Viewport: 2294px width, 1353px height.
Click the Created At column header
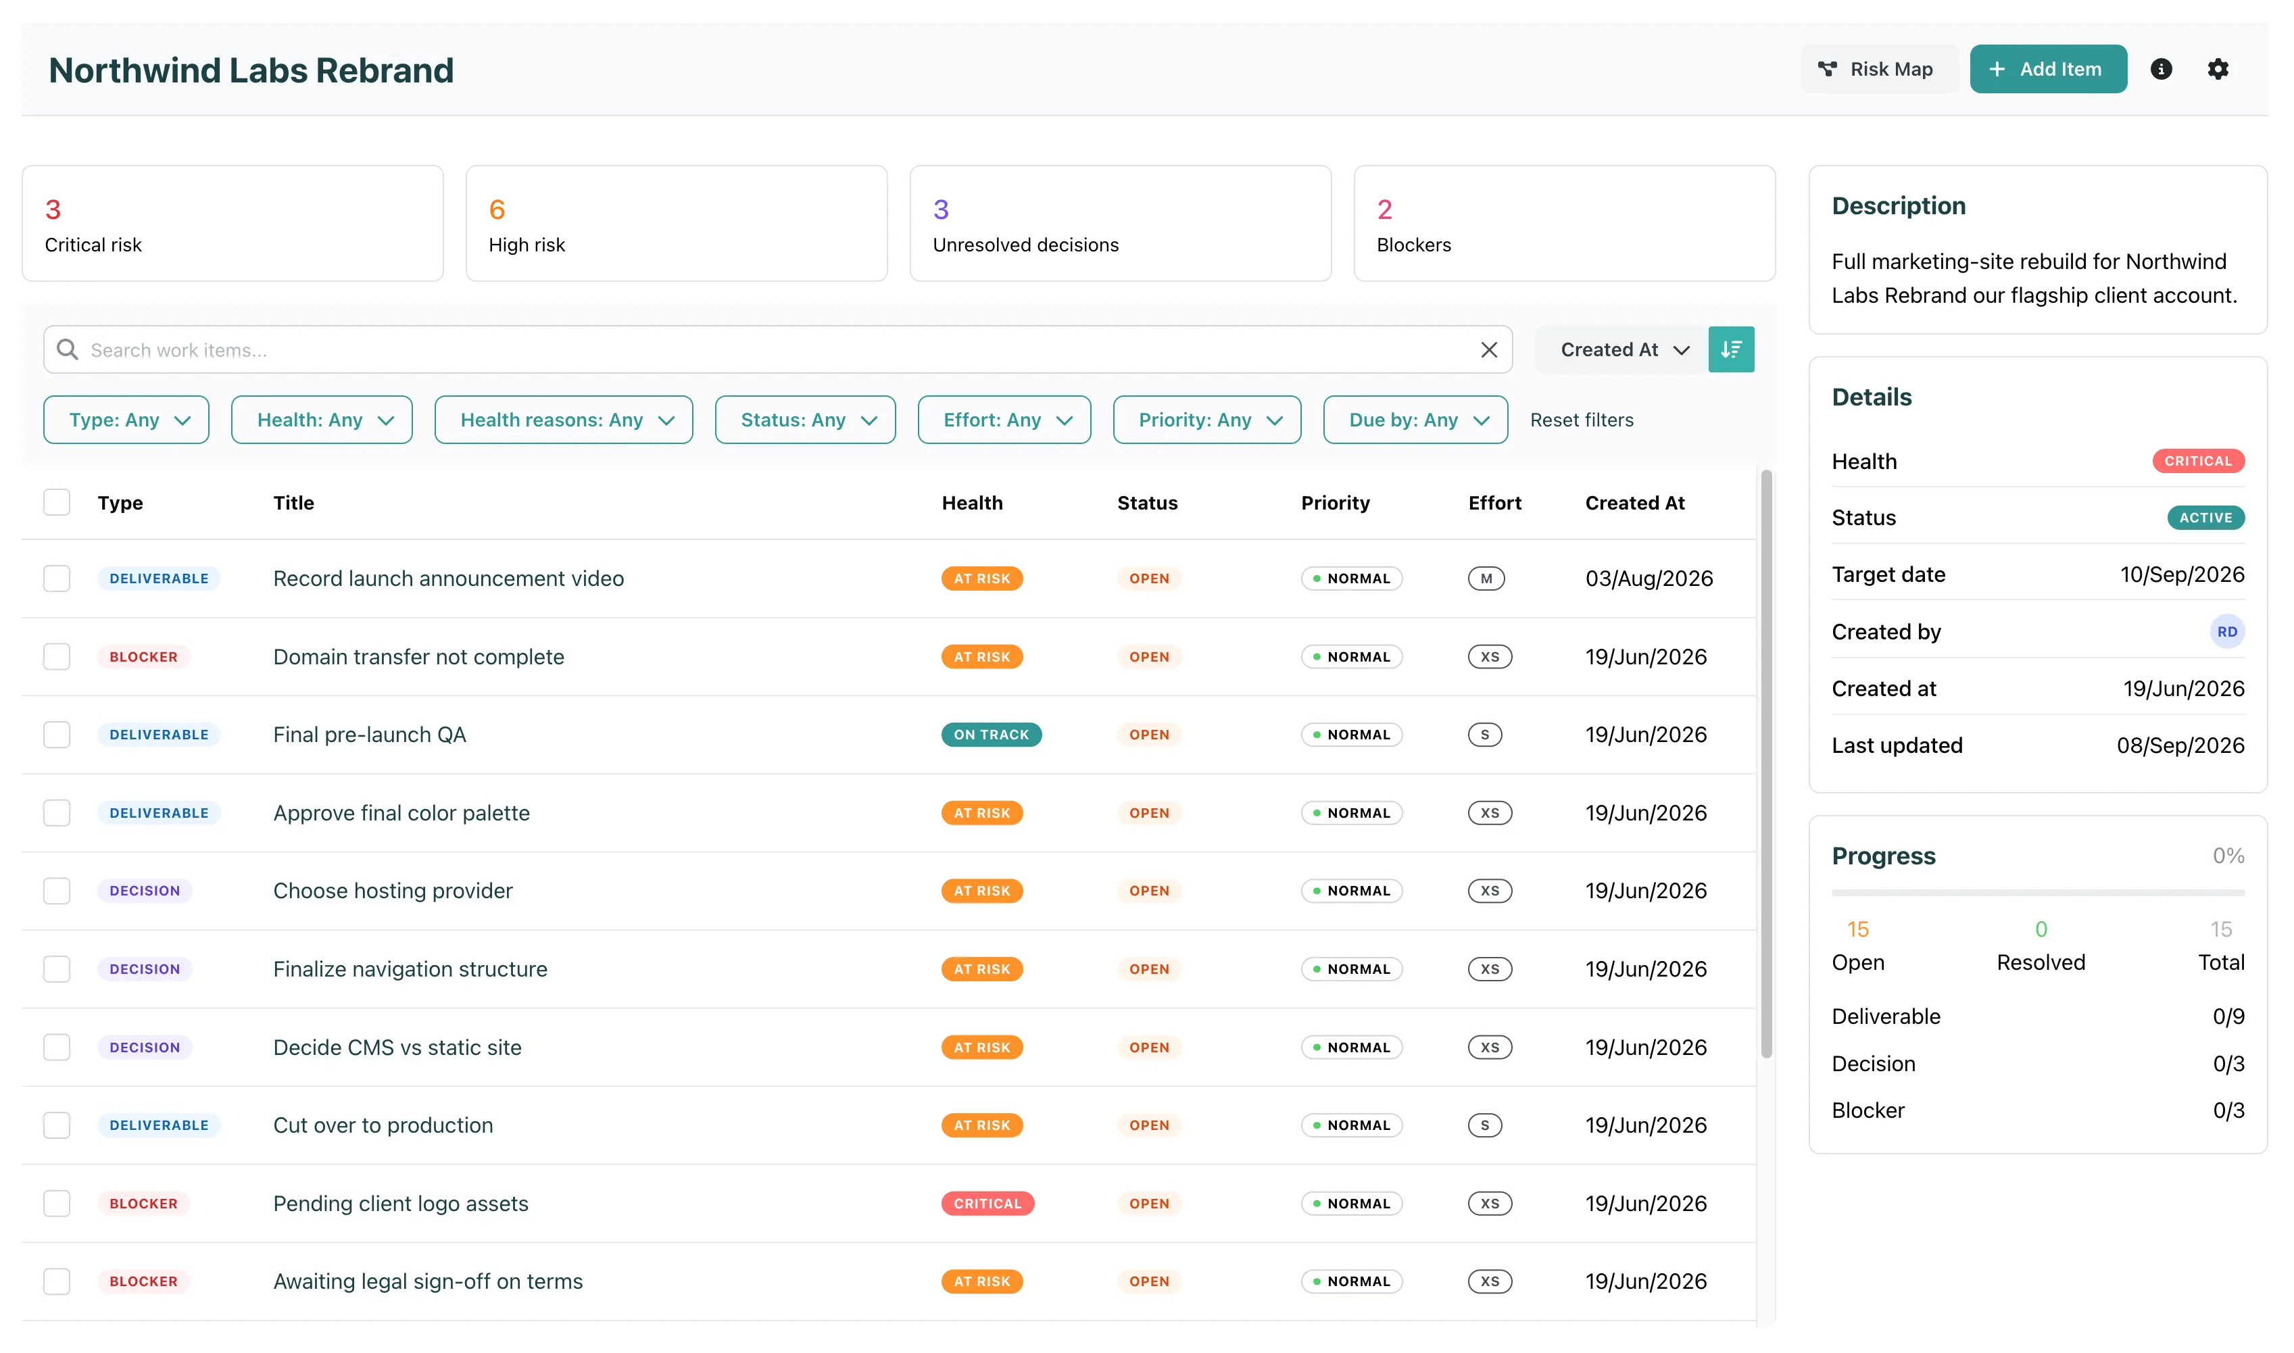pos(1635,503)
